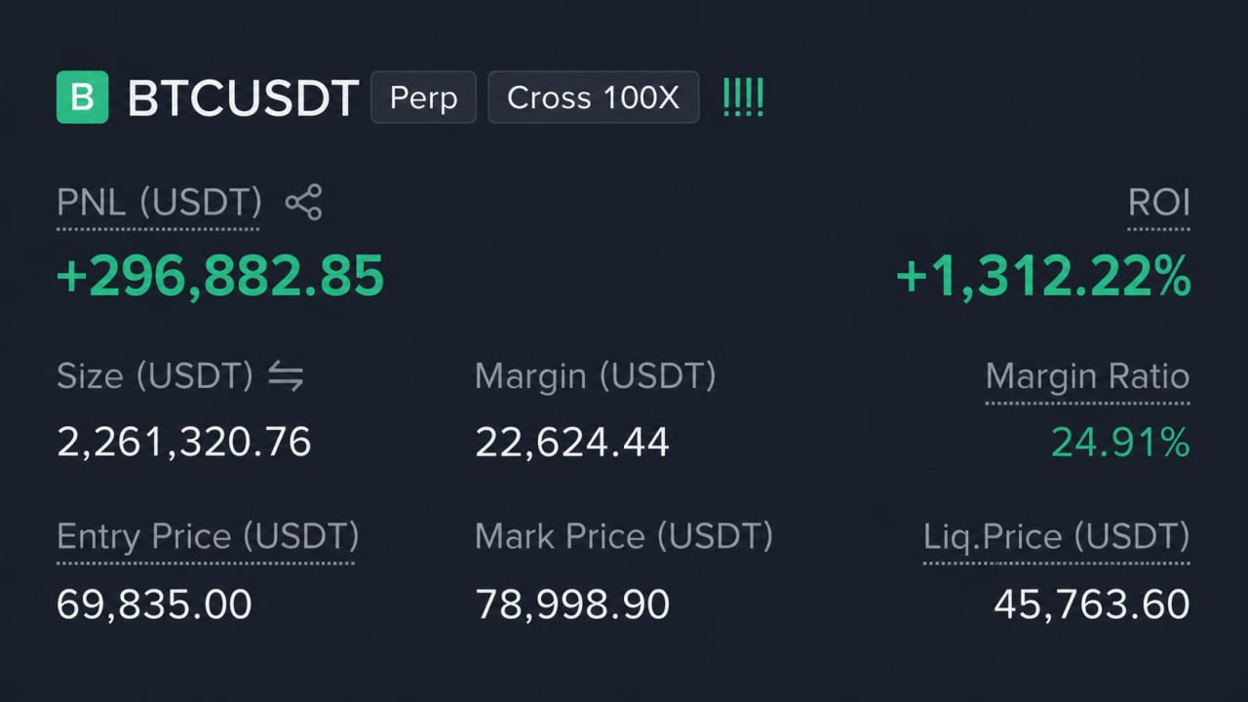Select the BTCUSDT pair title
1248x702 pixels.
pos(244,98)
